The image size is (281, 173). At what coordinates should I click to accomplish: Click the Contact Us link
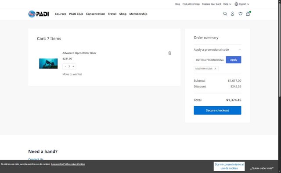point(36,159)
